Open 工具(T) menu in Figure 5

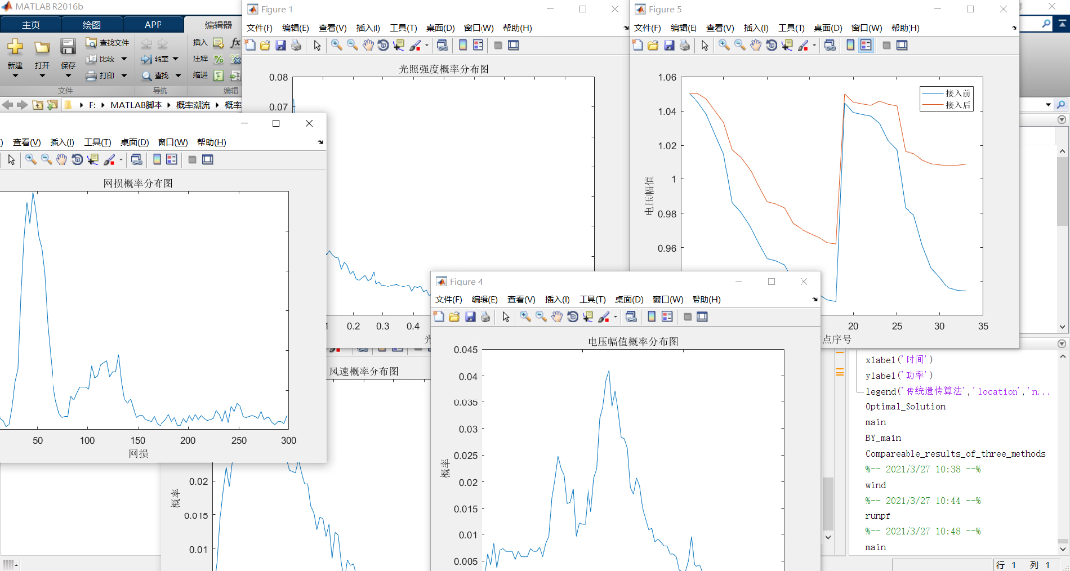791,28
